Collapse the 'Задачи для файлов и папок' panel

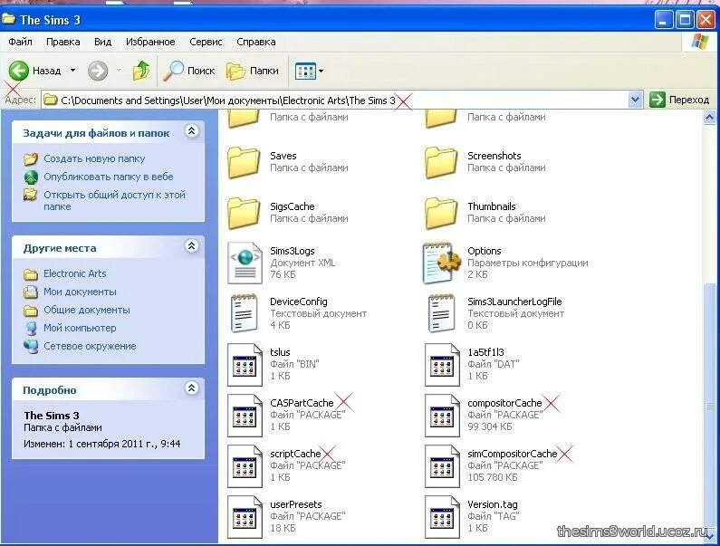[x=191, y=131]
